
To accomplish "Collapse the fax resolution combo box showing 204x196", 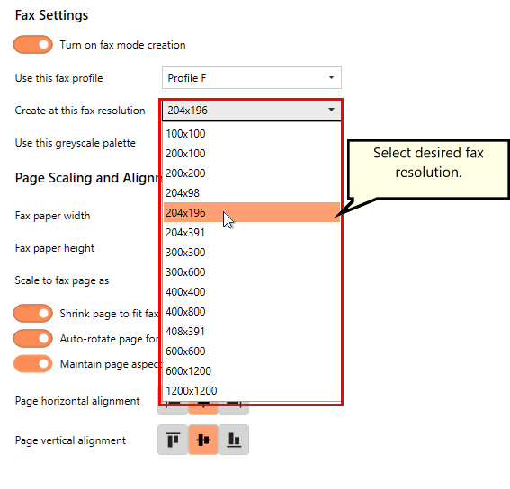I will pyautogui.click(x=252, y=111).
